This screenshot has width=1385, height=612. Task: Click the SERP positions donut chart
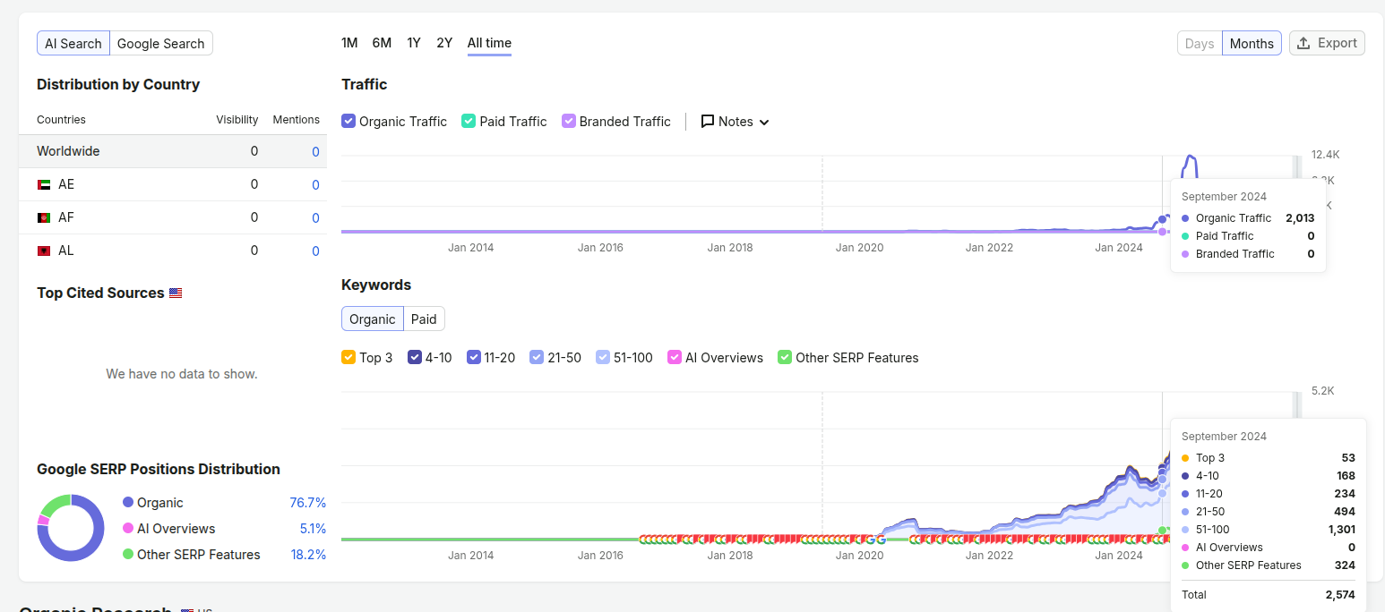(x=71, y=528)
